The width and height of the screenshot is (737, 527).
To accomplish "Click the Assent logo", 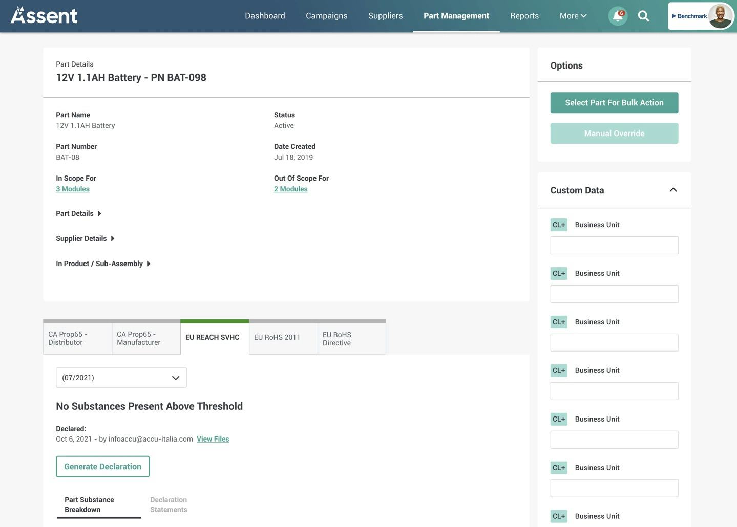I will coord(44,15).
